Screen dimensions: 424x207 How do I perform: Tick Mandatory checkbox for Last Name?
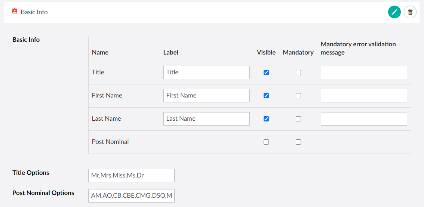pyautogui.click(x=298, y=119)
